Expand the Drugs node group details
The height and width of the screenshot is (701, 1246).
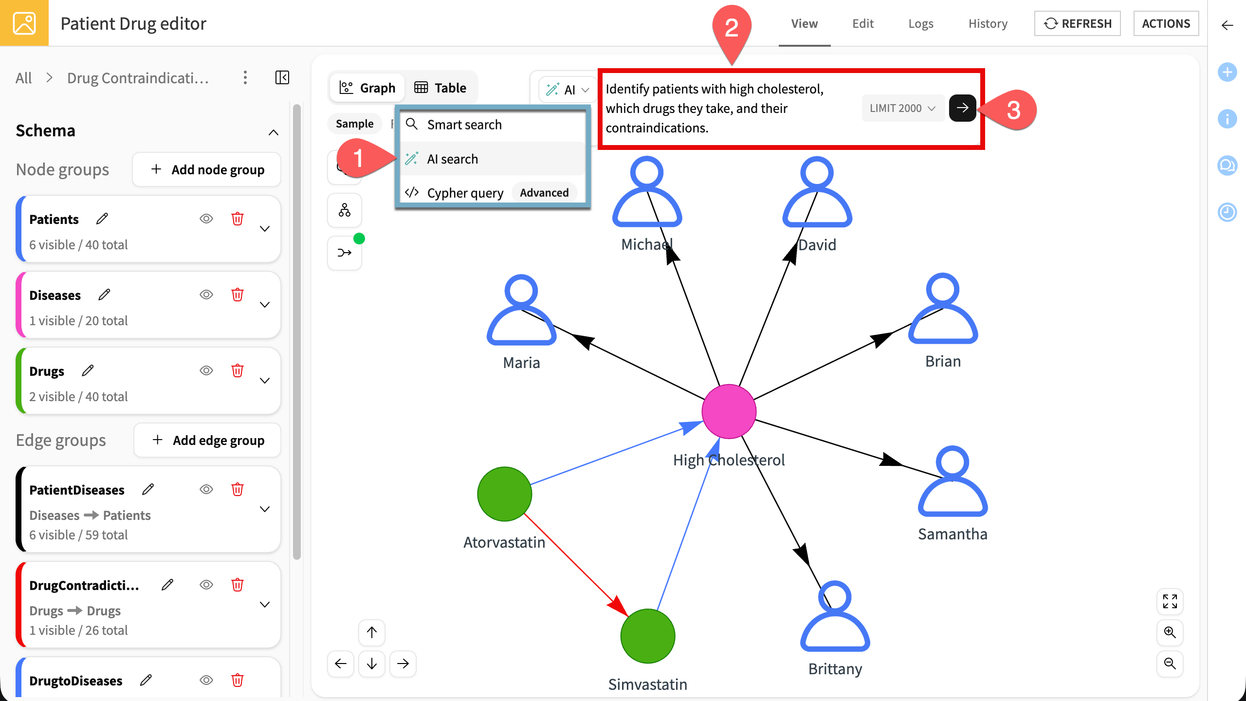(265, 381)
